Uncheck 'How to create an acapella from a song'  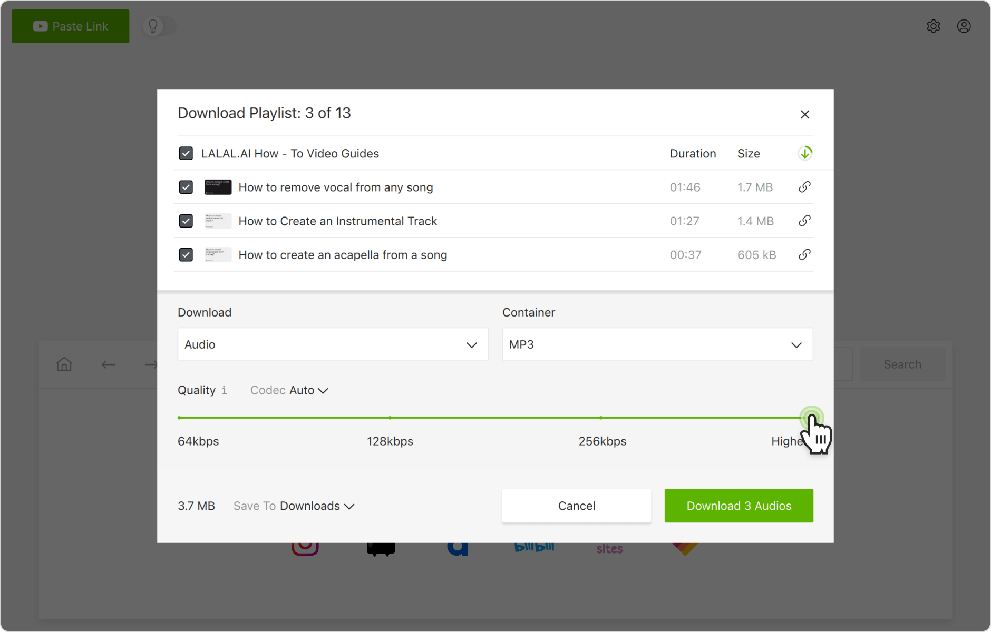pos(186,254)
